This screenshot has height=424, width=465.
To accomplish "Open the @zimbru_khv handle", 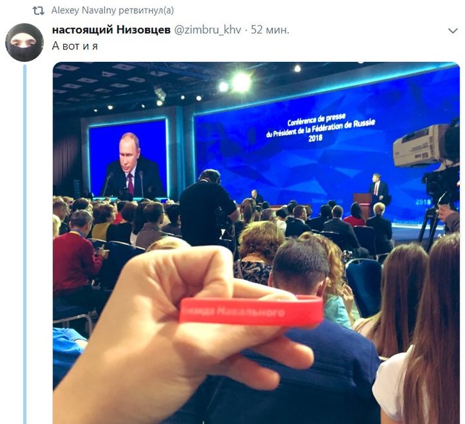I will (x=207, y=30).
